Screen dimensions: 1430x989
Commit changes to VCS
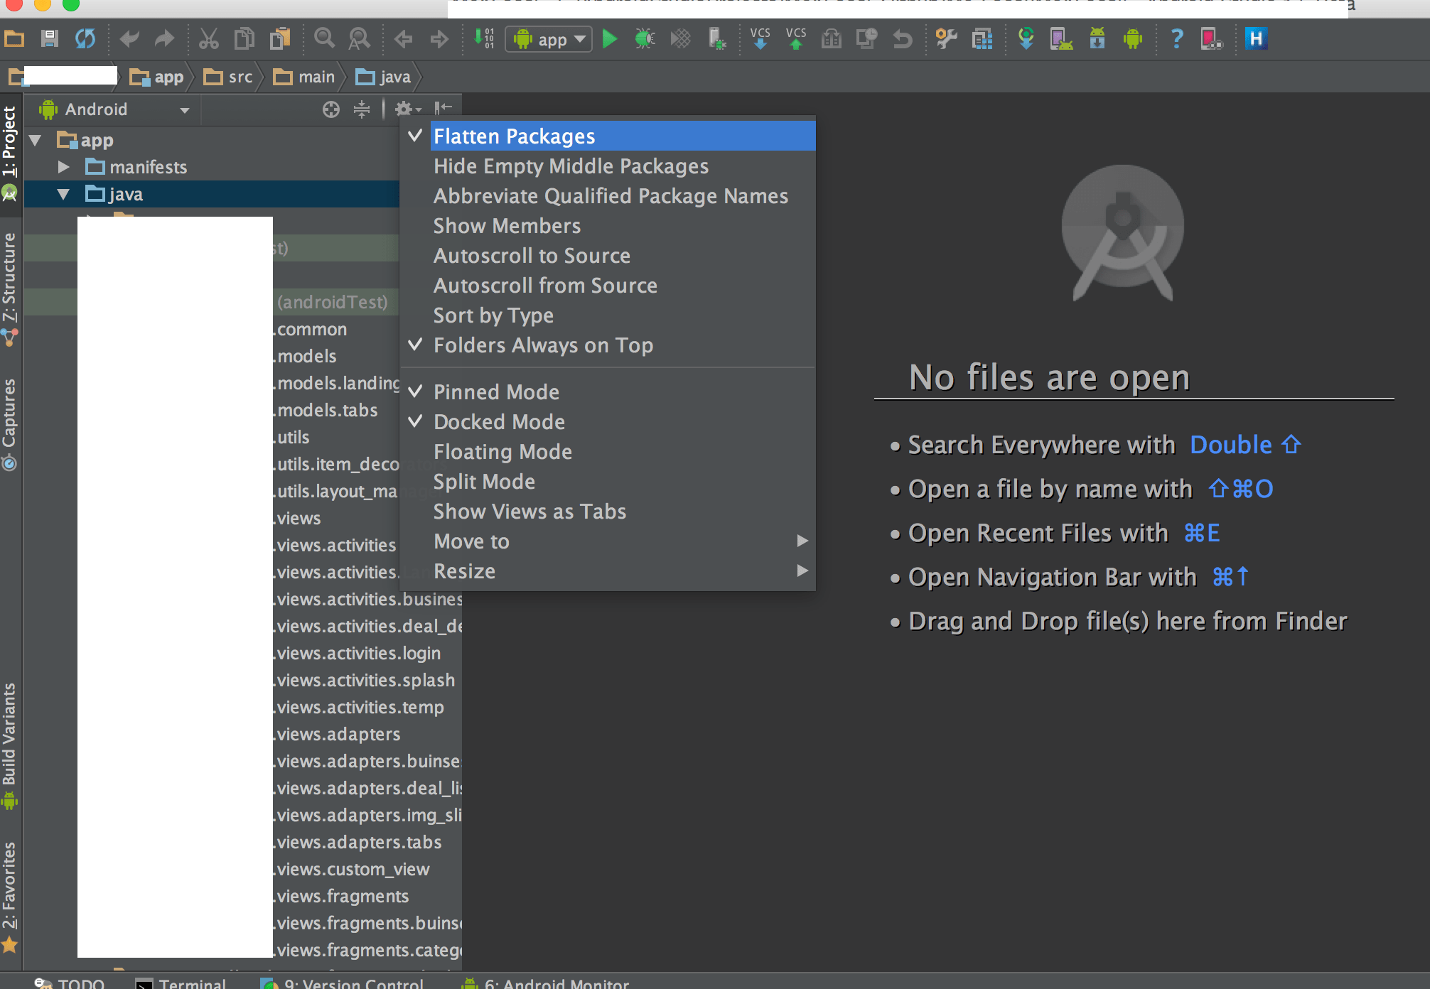click(795, 39)
